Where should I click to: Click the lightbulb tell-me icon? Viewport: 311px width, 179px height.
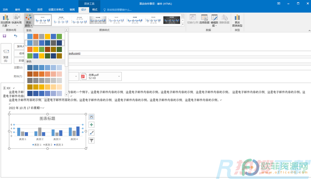pos(104,10)
